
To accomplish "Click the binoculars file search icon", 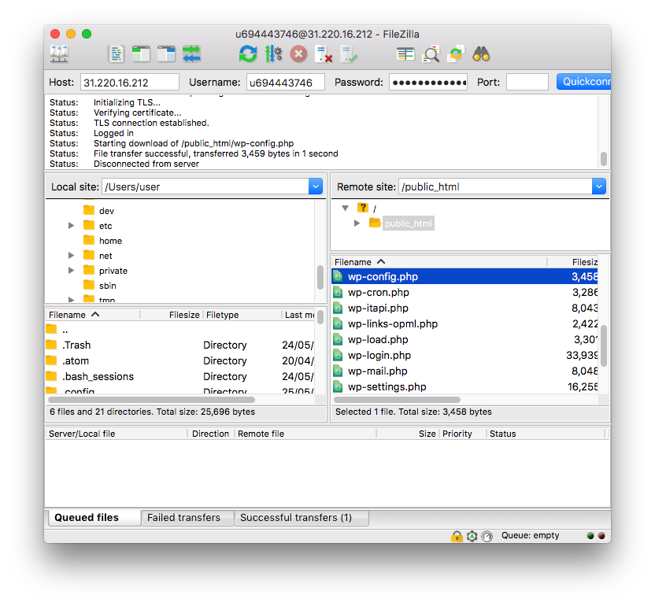I will (x=482, y=54).
